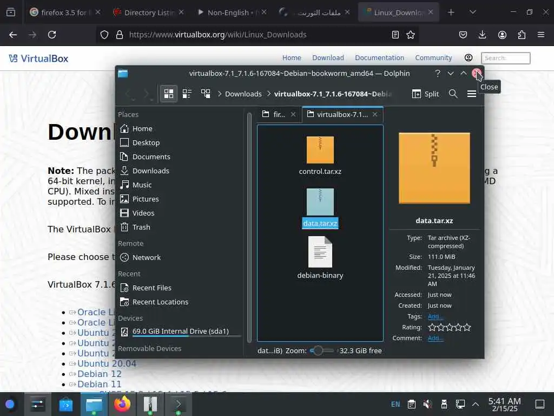This screenshot has width=554, height=416.
Task: Click Dolphin forward navigation arrow
Action: [147, 94]
